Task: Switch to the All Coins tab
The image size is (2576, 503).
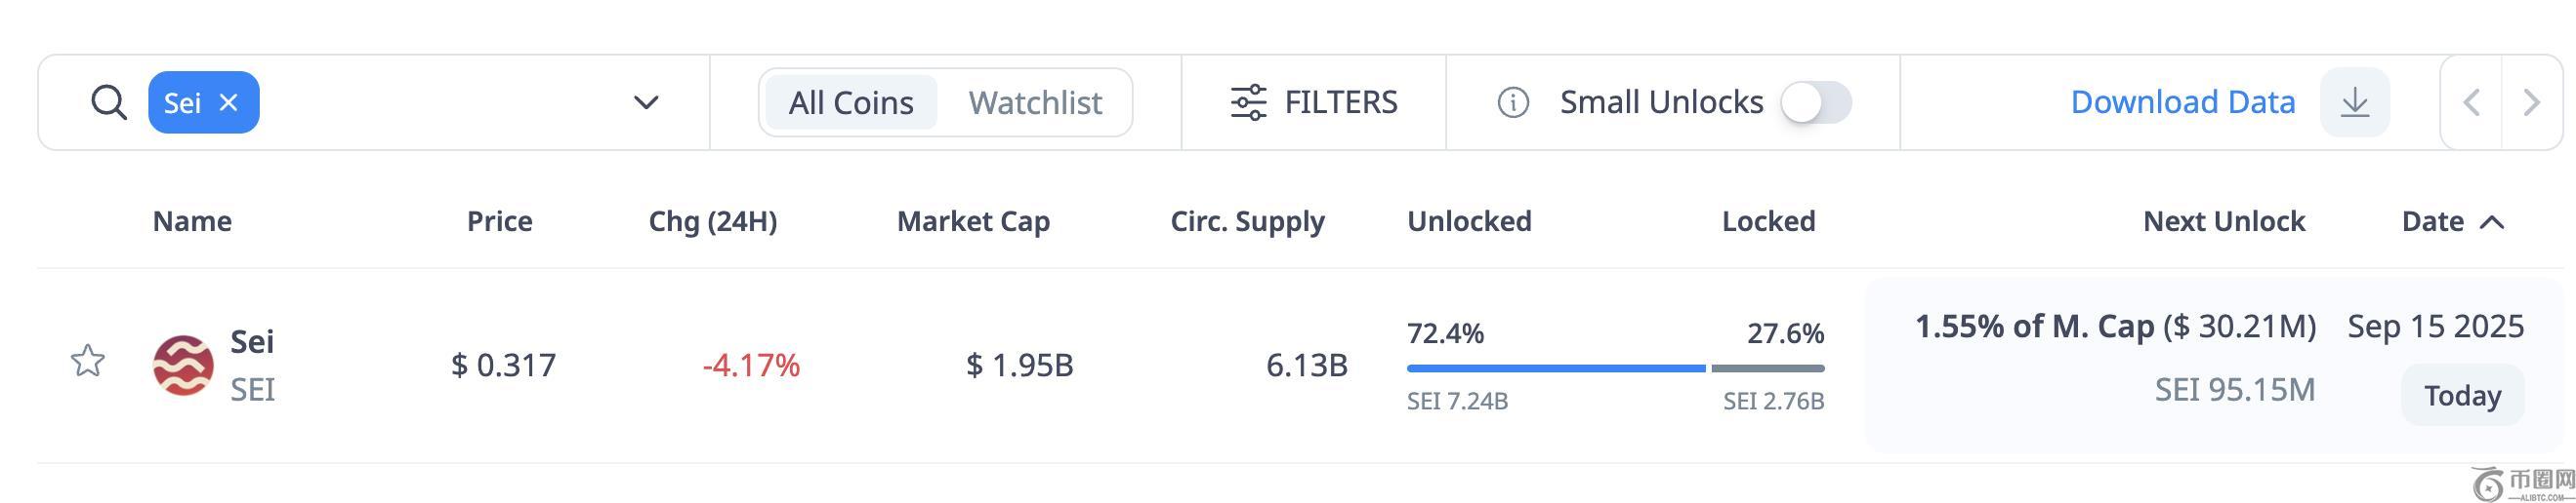Action: click(851, 101)
